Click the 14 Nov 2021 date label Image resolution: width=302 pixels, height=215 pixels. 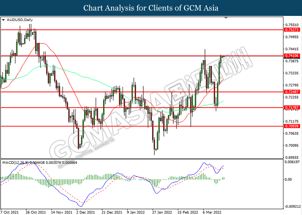[61, 212]
